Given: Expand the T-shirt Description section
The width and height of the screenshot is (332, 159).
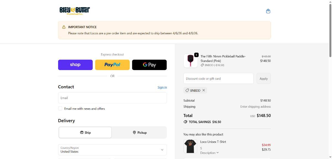Looking at the screenshot, I should pos(209,153).
